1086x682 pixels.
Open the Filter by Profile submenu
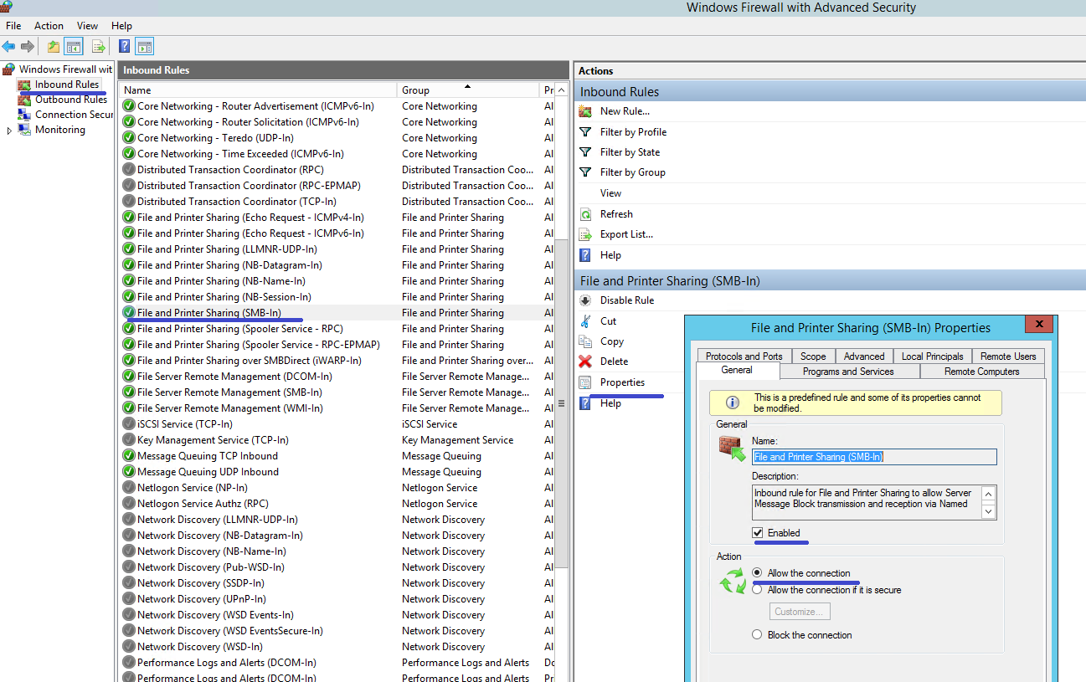633,132
